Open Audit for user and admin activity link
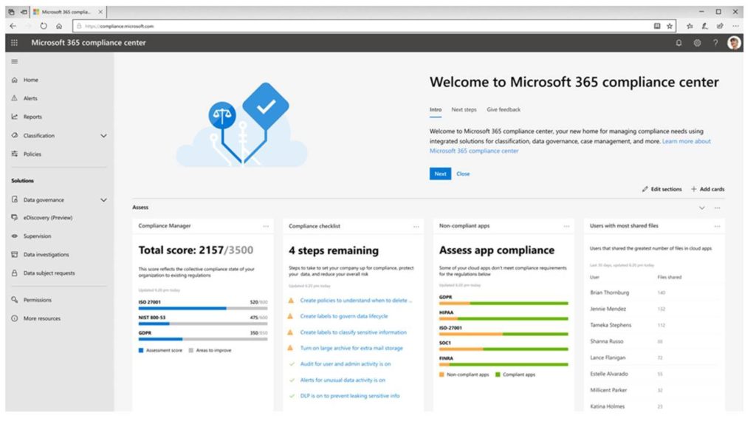Screen dimensions: 756x424 (x=346, y=364)
